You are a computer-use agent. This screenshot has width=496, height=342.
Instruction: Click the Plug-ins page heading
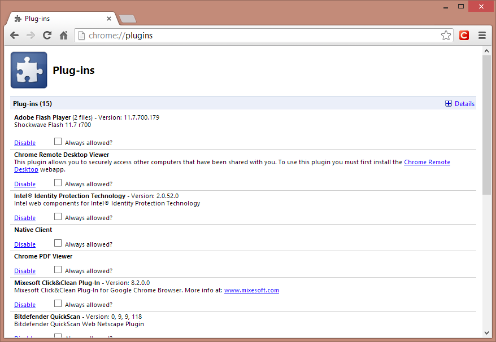(73, 70)
